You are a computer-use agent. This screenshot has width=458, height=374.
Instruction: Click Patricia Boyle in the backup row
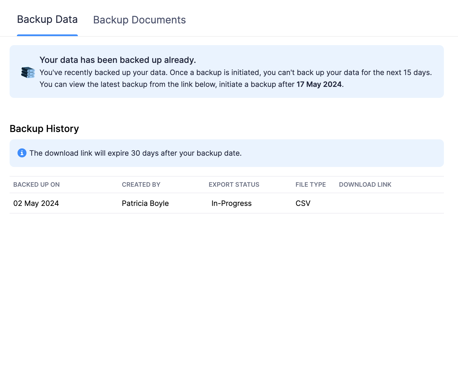tap(145, 203)
